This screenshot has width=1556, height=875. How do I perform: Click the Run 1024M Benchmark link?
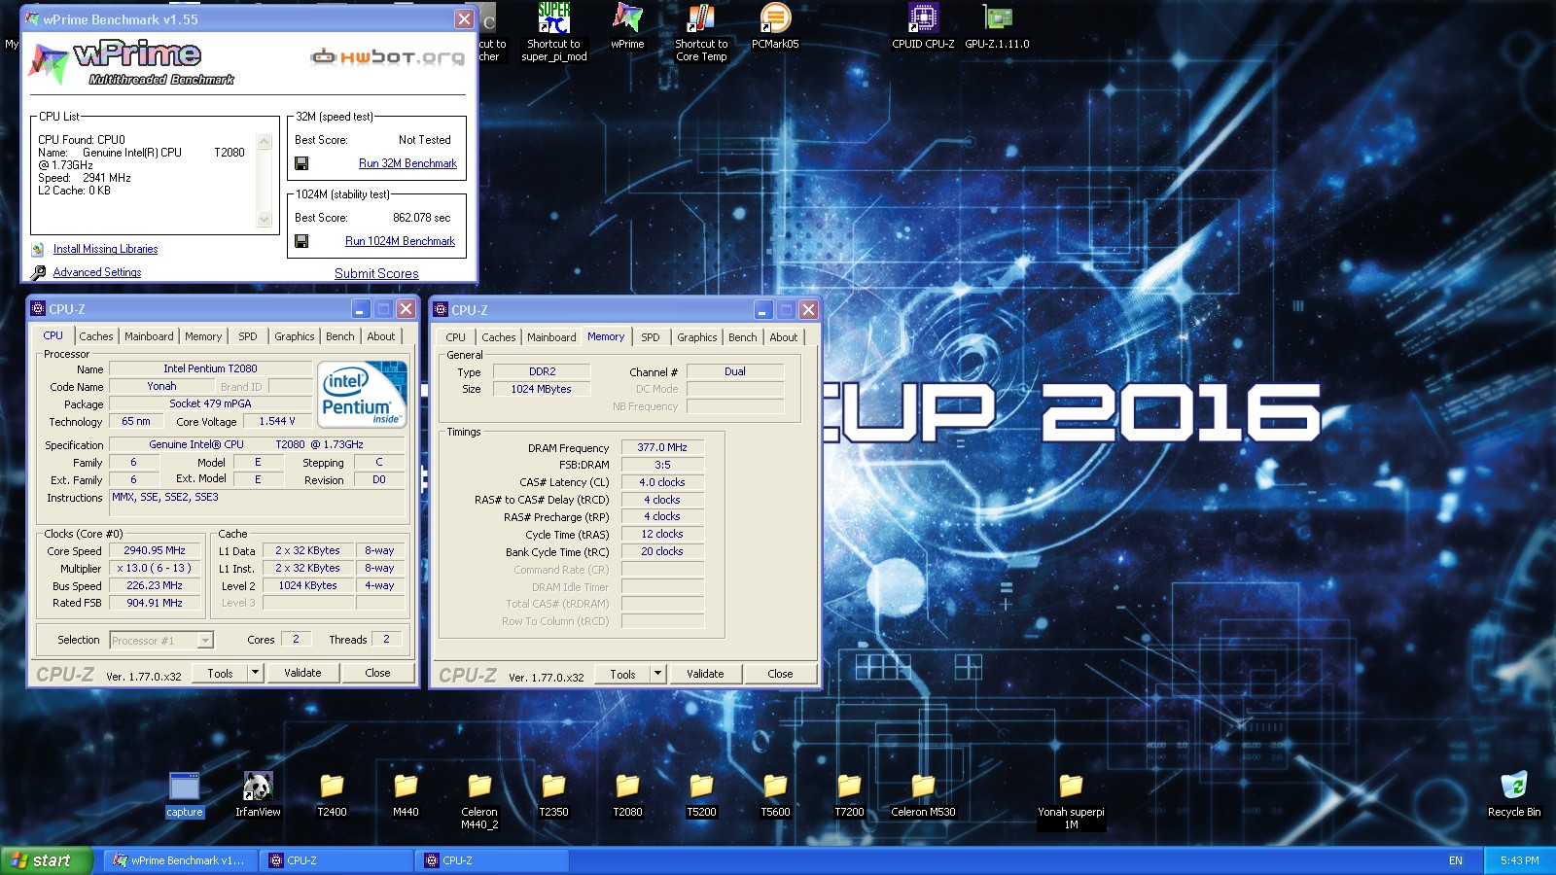[400, 241]
